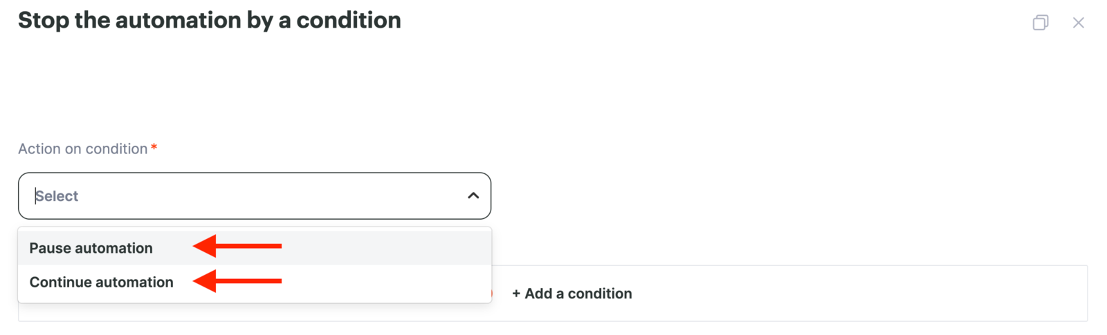This screenshot has width=1107, height=335.
Task: Click the words 'Add a condition'
Action: 578,294
